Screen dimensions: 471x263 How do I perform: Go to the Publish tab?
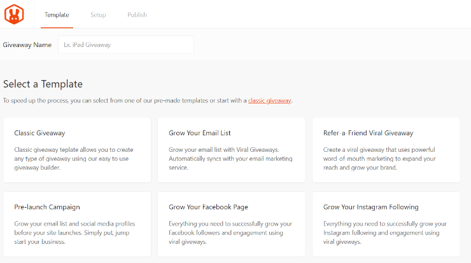tap(137, 15)
